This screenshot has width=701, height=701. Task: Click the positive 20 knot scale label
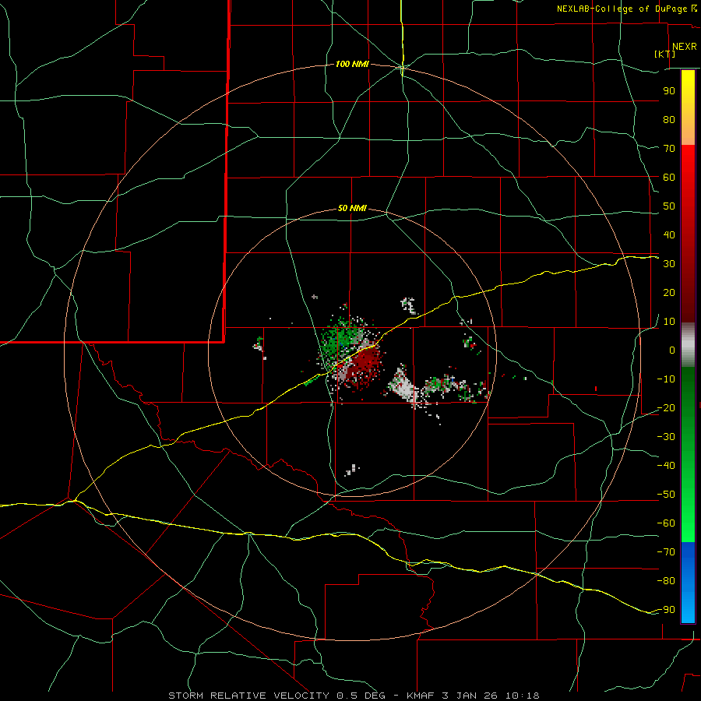[669, 293]
